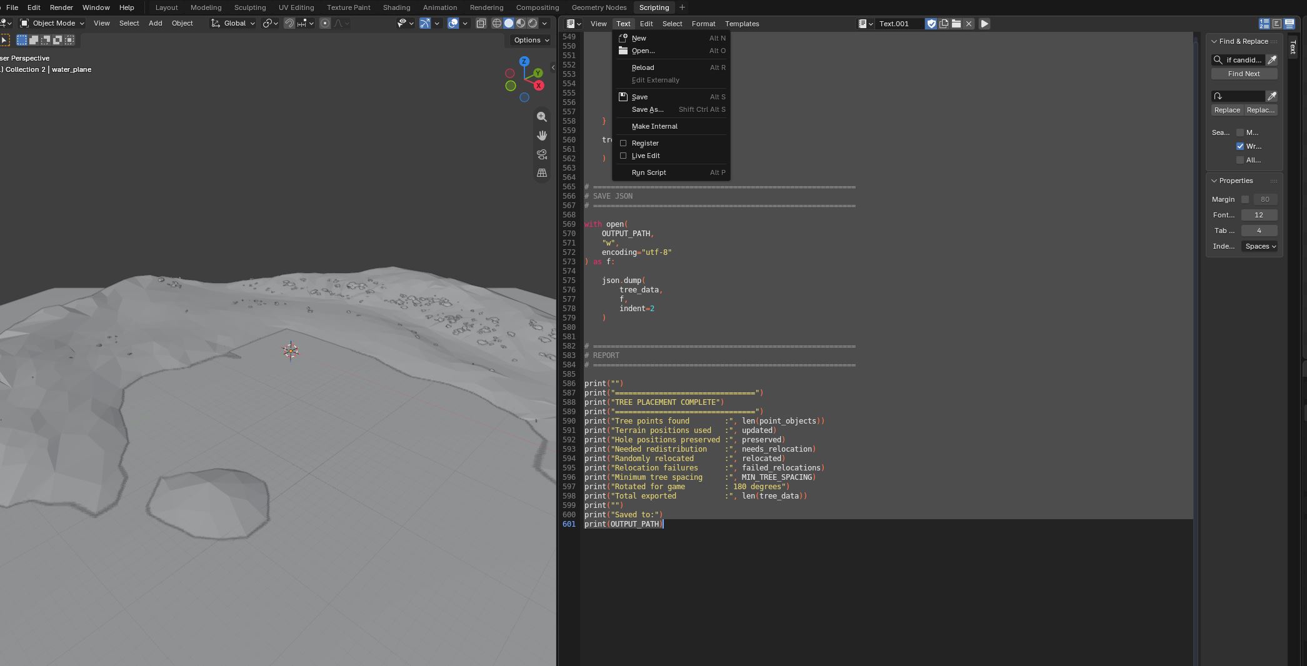Adjust the Font size value field

1259,215
